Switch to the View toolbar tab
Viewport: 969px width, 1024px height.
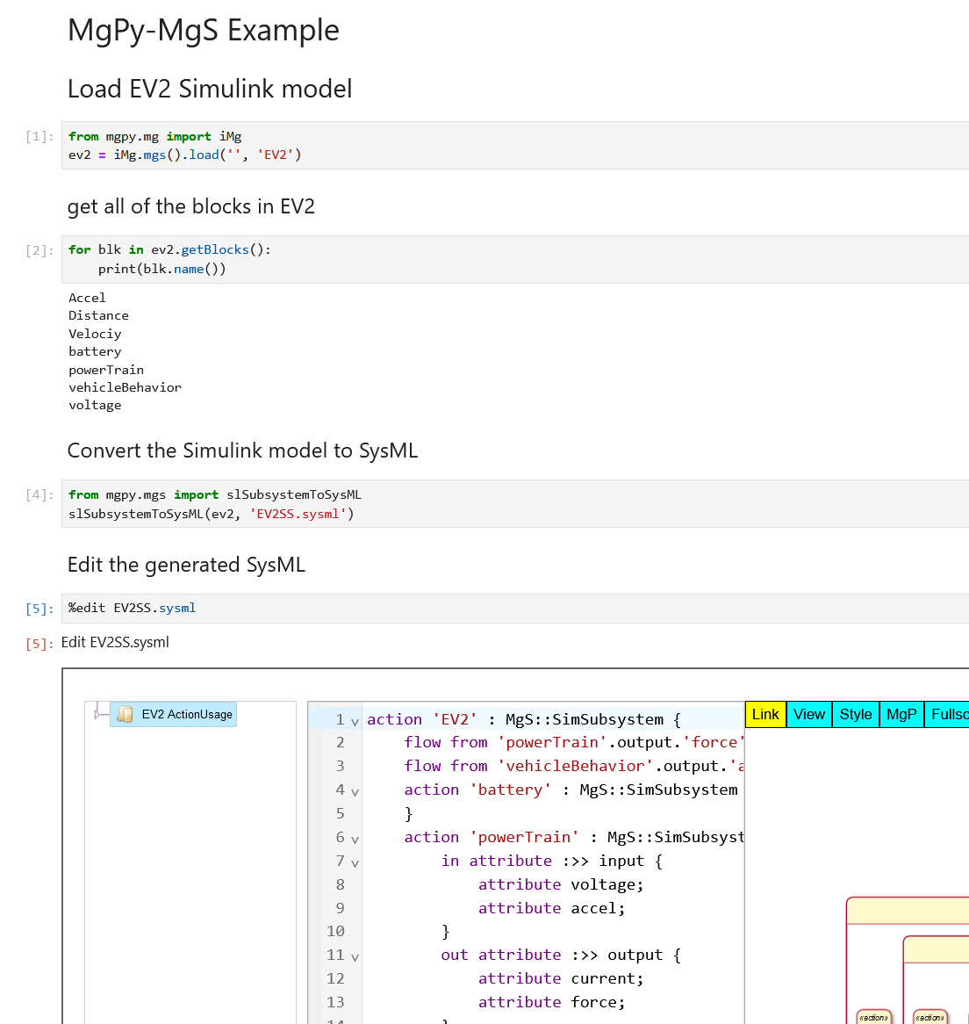tap(808, 714)
